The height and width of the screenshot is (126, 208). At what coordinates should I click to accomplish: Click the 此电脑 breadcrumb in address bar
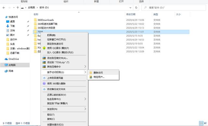click(x=32, y=7)
